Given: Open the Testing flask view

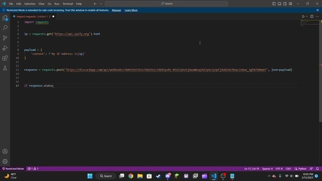Looking at the screenshot, I should [x=5, y=68].
